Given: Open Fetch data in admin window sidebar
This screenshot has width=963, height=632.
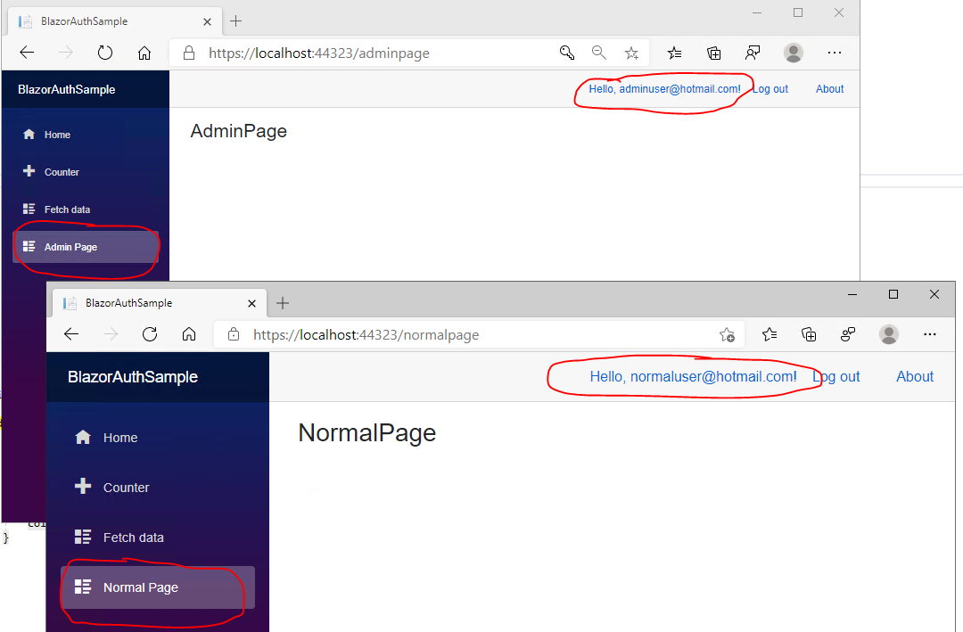Looking at the screenshot, I should pyautogui.click(x=85, y=209).
